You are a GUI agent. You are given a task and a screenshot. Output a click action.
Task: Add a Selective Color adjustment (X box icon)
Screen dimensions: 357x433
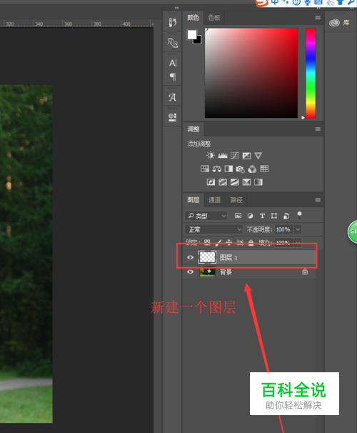[246, 182]
